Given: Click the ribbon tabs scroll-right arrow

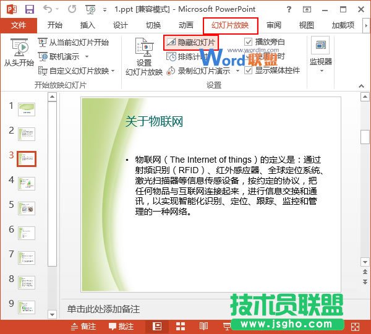Looking at the screenshot, I should pos(366,25).
